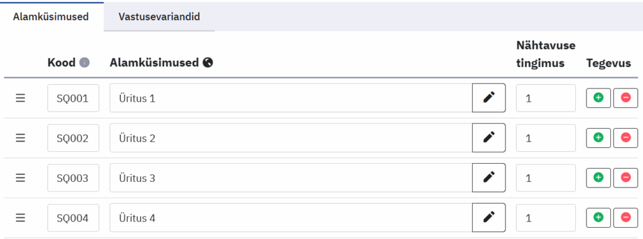Open the pencil editor for Üritus 2
Viewport: 643px width, 239px height.
[489, 138]
